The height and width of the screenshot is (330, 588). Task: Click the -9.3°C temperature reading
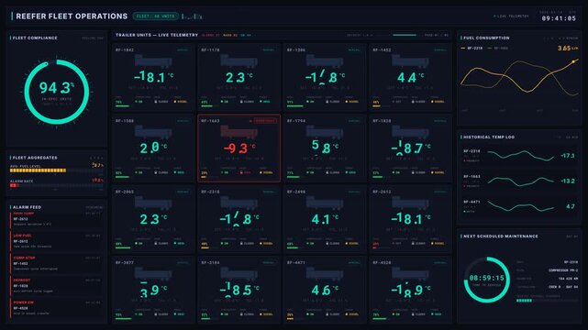[239, 148]
